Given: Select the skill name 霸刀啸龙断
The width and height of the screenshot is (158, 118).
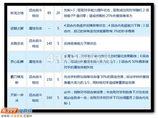Looking at the screenshot, I should [17, 80].
